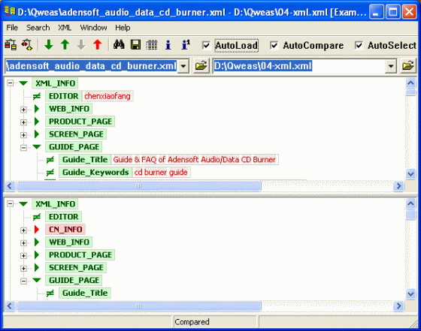The width and height of the screenshot is (421, 331).
Task: Click top pane scroll right arrow
Action: point(398,186)
